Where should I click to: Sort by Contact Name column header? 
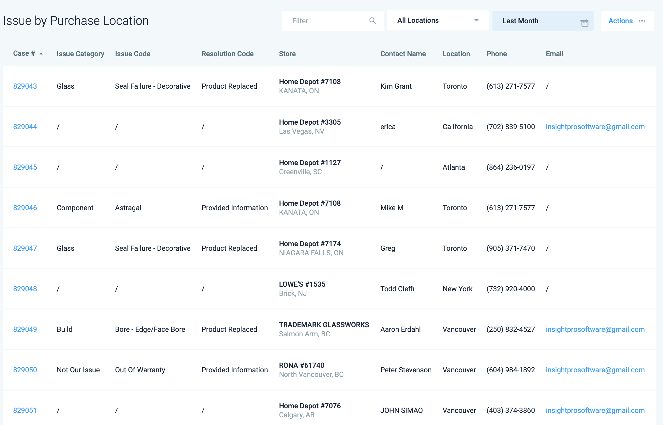click(403, 54)
